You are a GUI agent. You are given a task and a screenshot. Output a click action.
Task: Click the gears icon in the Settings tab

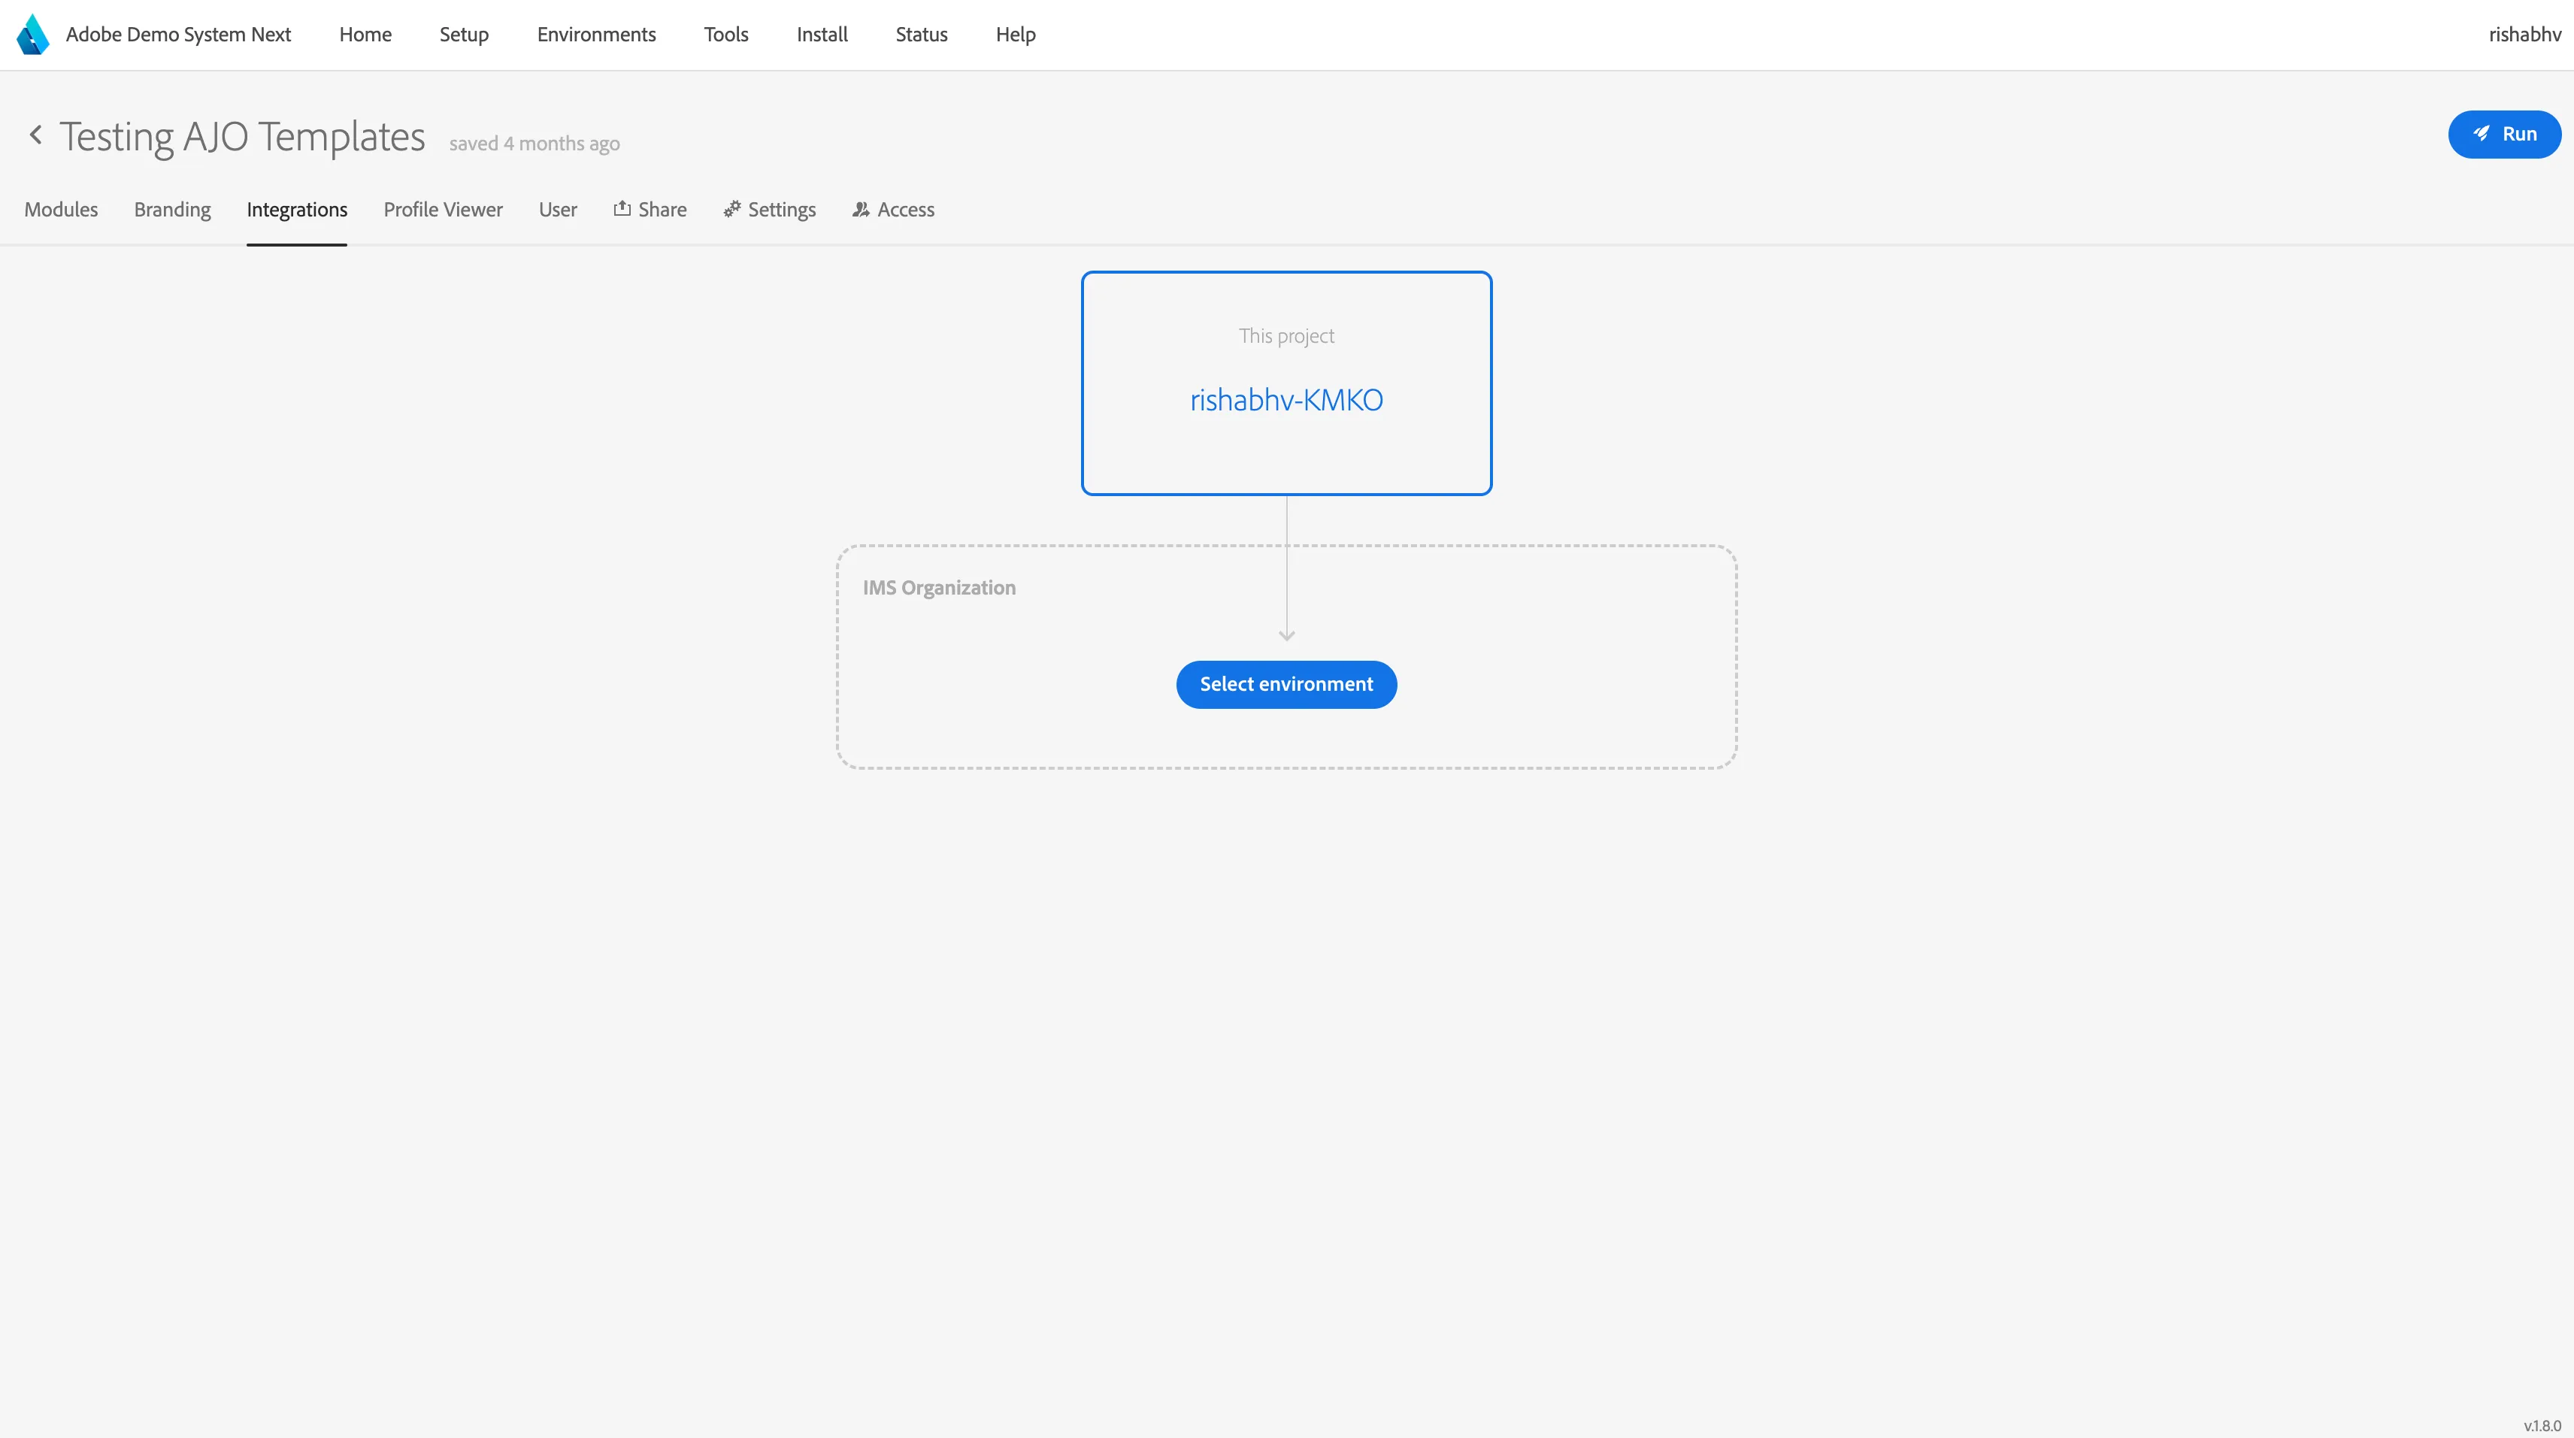click(x=732, y=209)
